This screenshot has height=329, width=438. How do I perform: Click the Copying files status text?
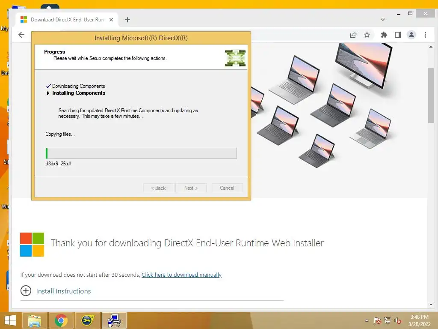pos(60,134)
